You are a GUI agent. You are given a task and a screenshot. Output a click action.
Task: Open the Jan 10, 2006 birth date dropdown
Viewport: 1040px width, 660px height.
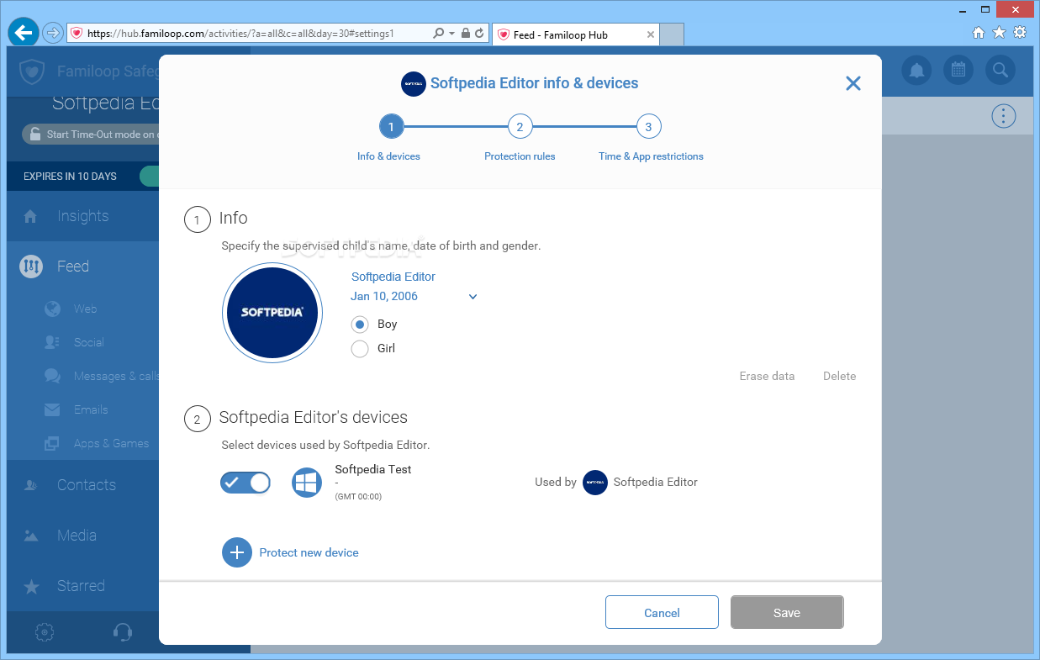pyautogui.click(x=414, y=296)
